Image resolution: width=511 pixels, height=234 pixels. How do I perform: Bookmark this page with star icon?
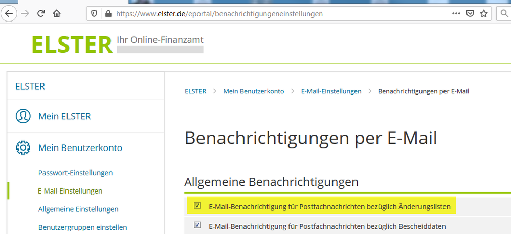(x=484, y=14)
